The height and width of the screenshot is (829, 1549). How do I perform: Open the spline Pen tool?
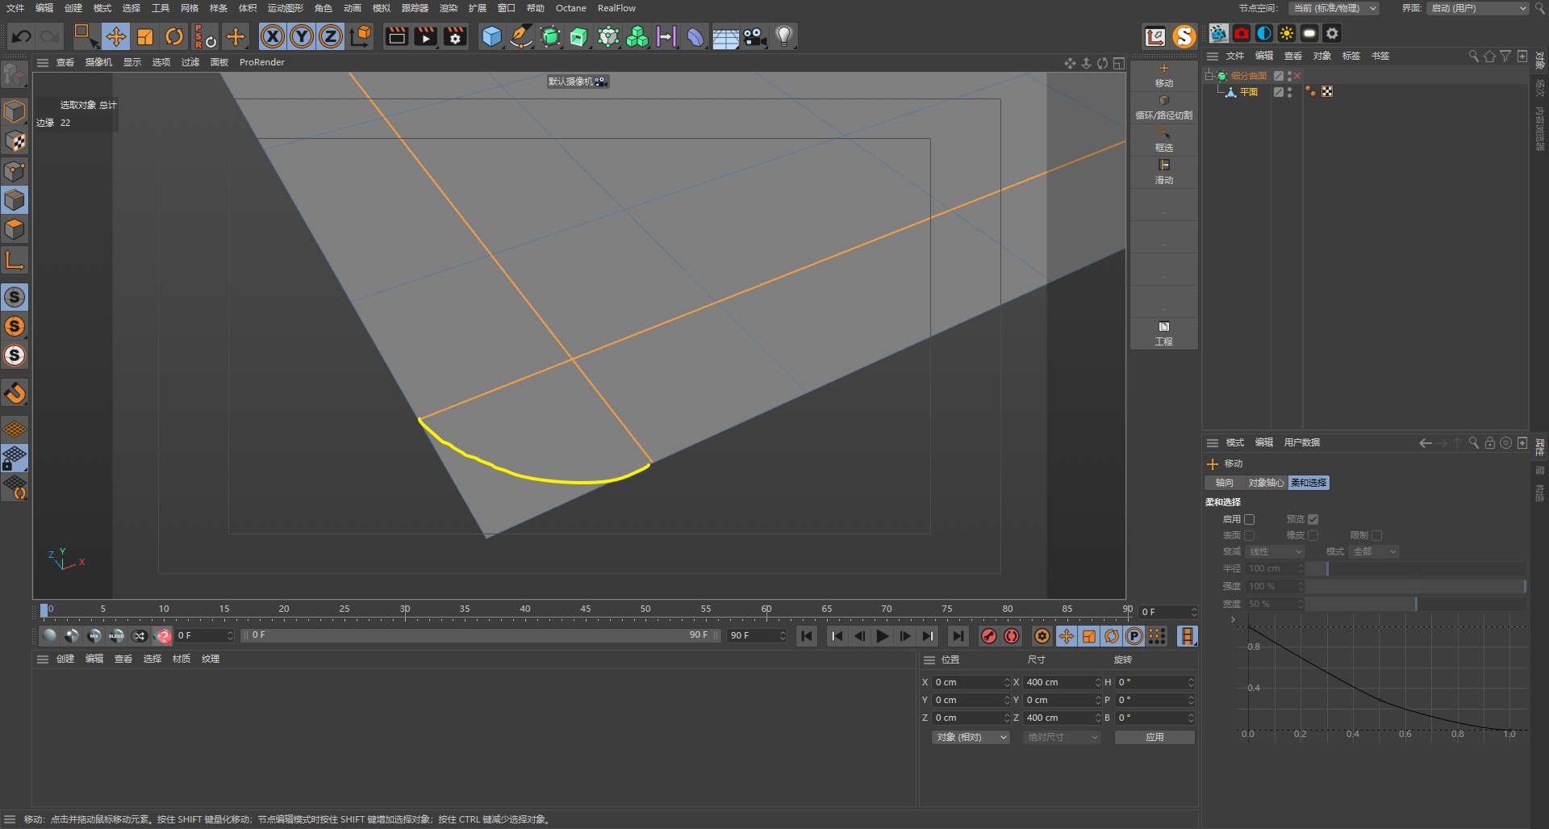pyautogui.click(x=521, y=36)
